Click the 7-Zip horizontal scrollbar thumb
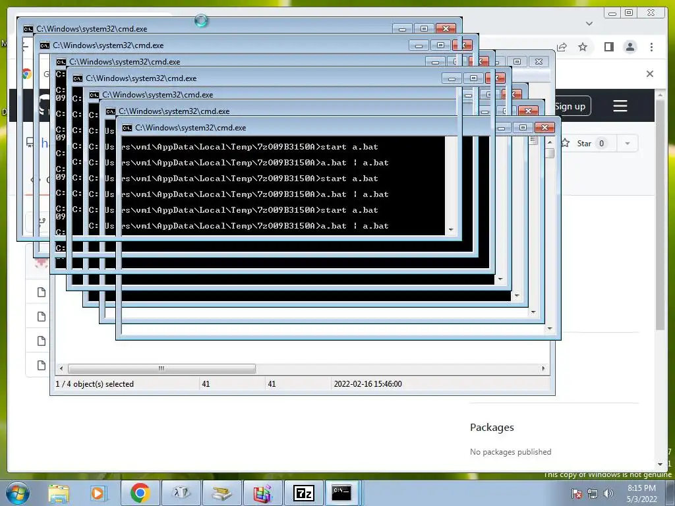Screen dimensions: 675x506 click(x=161, y=368)
